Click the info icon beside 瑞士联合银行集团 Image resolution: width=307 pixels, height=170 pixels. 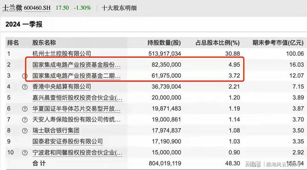(x=25, y=130)
